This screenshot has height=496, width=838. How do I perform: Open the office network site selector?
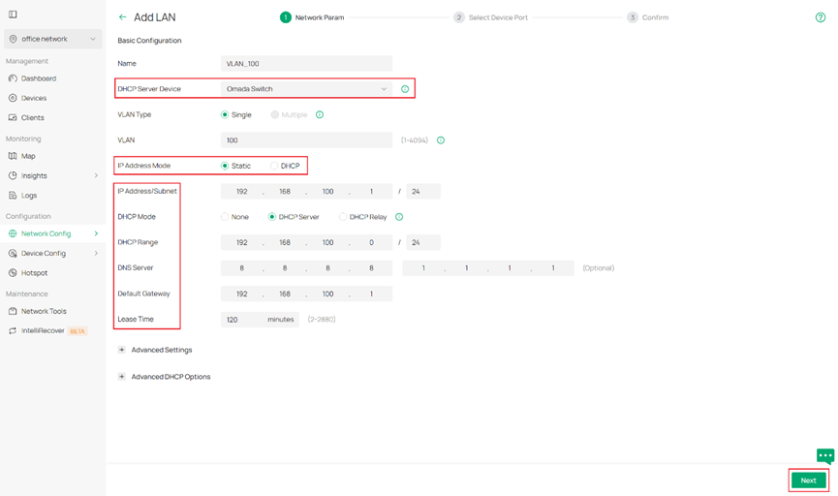click(x=52, y=39)
